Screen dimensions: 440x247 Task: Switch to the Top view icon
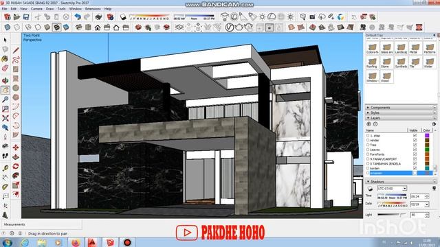point(88,27)
